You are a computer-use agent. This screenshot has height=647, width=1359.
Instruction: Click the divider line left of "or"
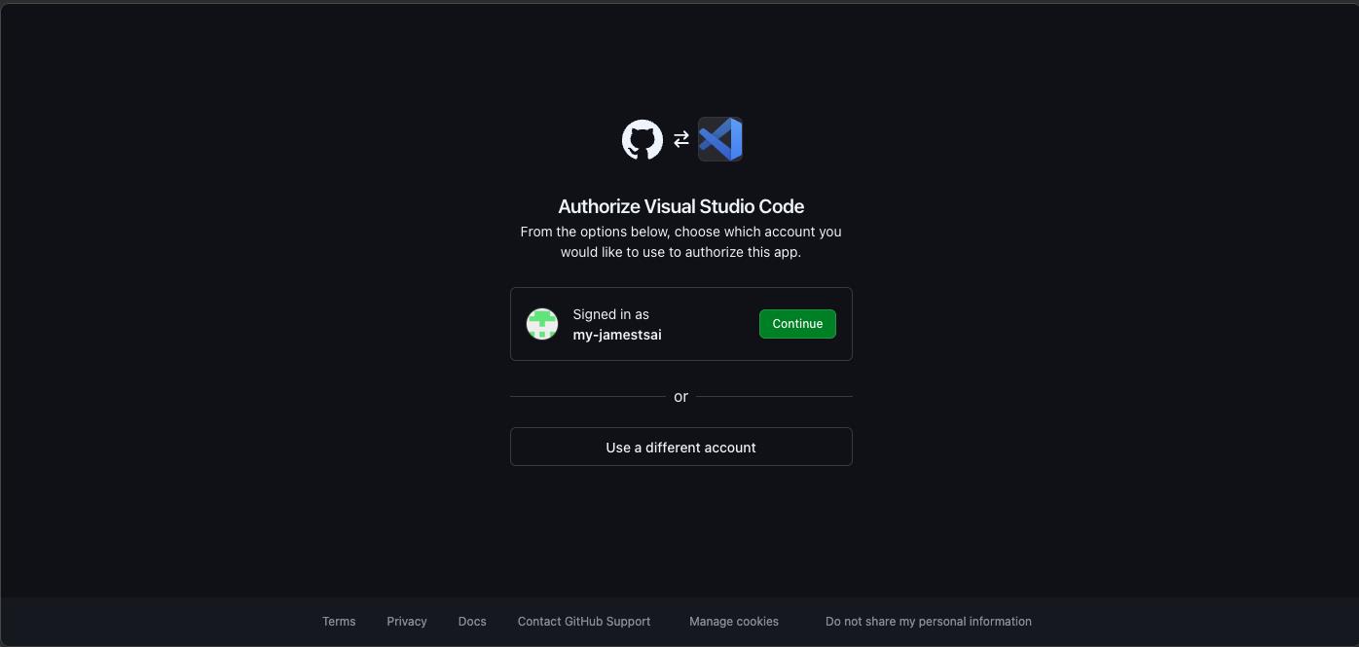pyautogui.click(x=587, y=397)
